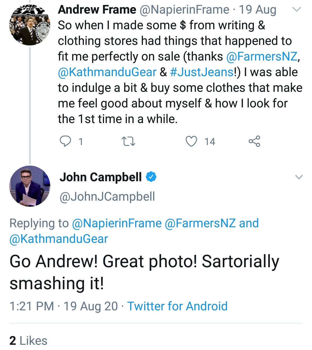The width and height of the screenshot is (312, 350).
Task: Open @FarmersNZ mention in Andrew's tweet
Action: click(262, 56)
